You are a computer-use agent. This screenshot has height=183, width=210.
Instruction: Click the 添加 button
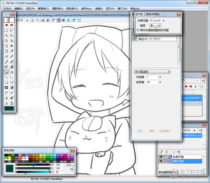tap(140, 131)
